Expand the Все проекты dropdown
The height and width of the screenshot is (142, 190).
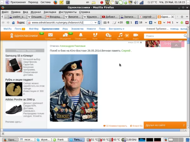(x=117, y=29)
